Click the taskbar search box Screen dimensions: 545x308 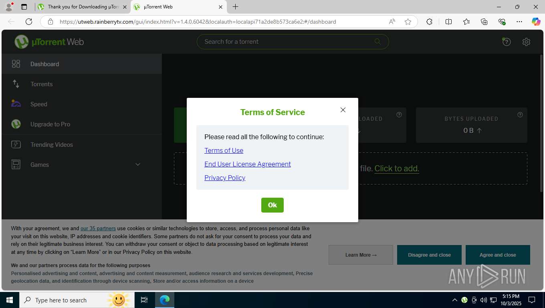click(77, 300)
